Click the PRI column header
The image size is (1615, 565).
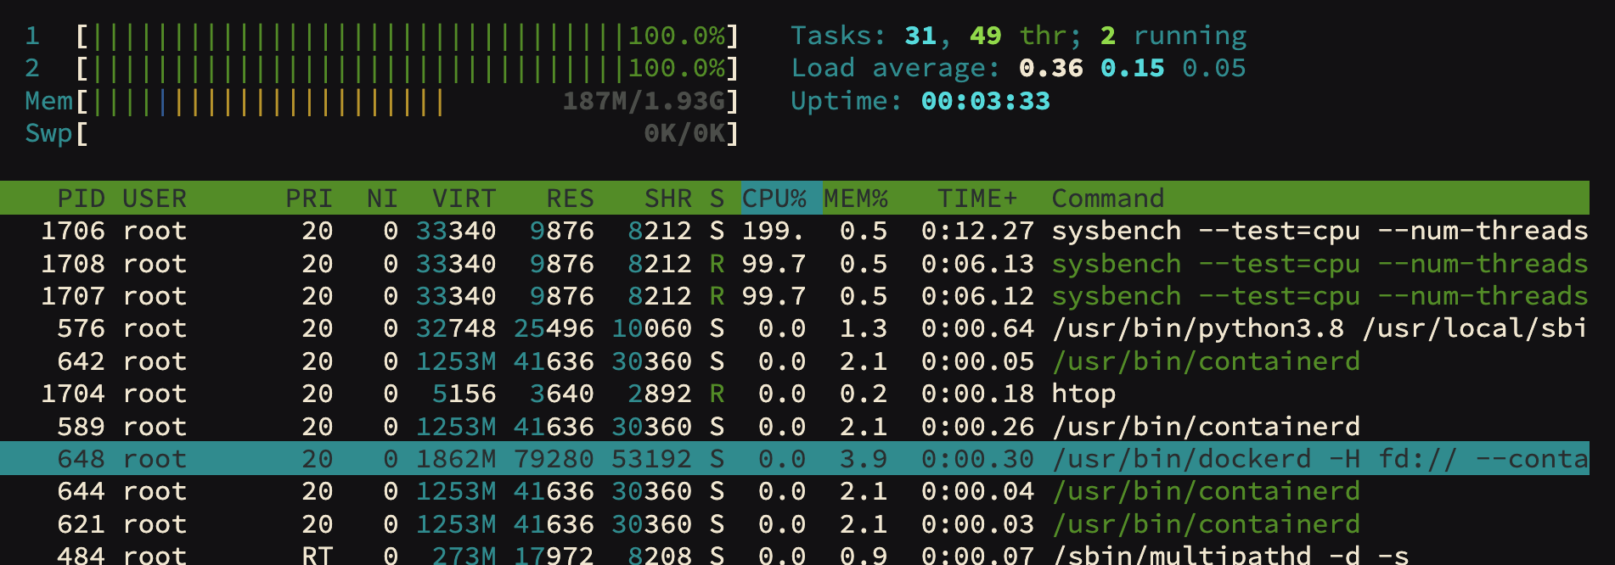[x=309, y=199]
